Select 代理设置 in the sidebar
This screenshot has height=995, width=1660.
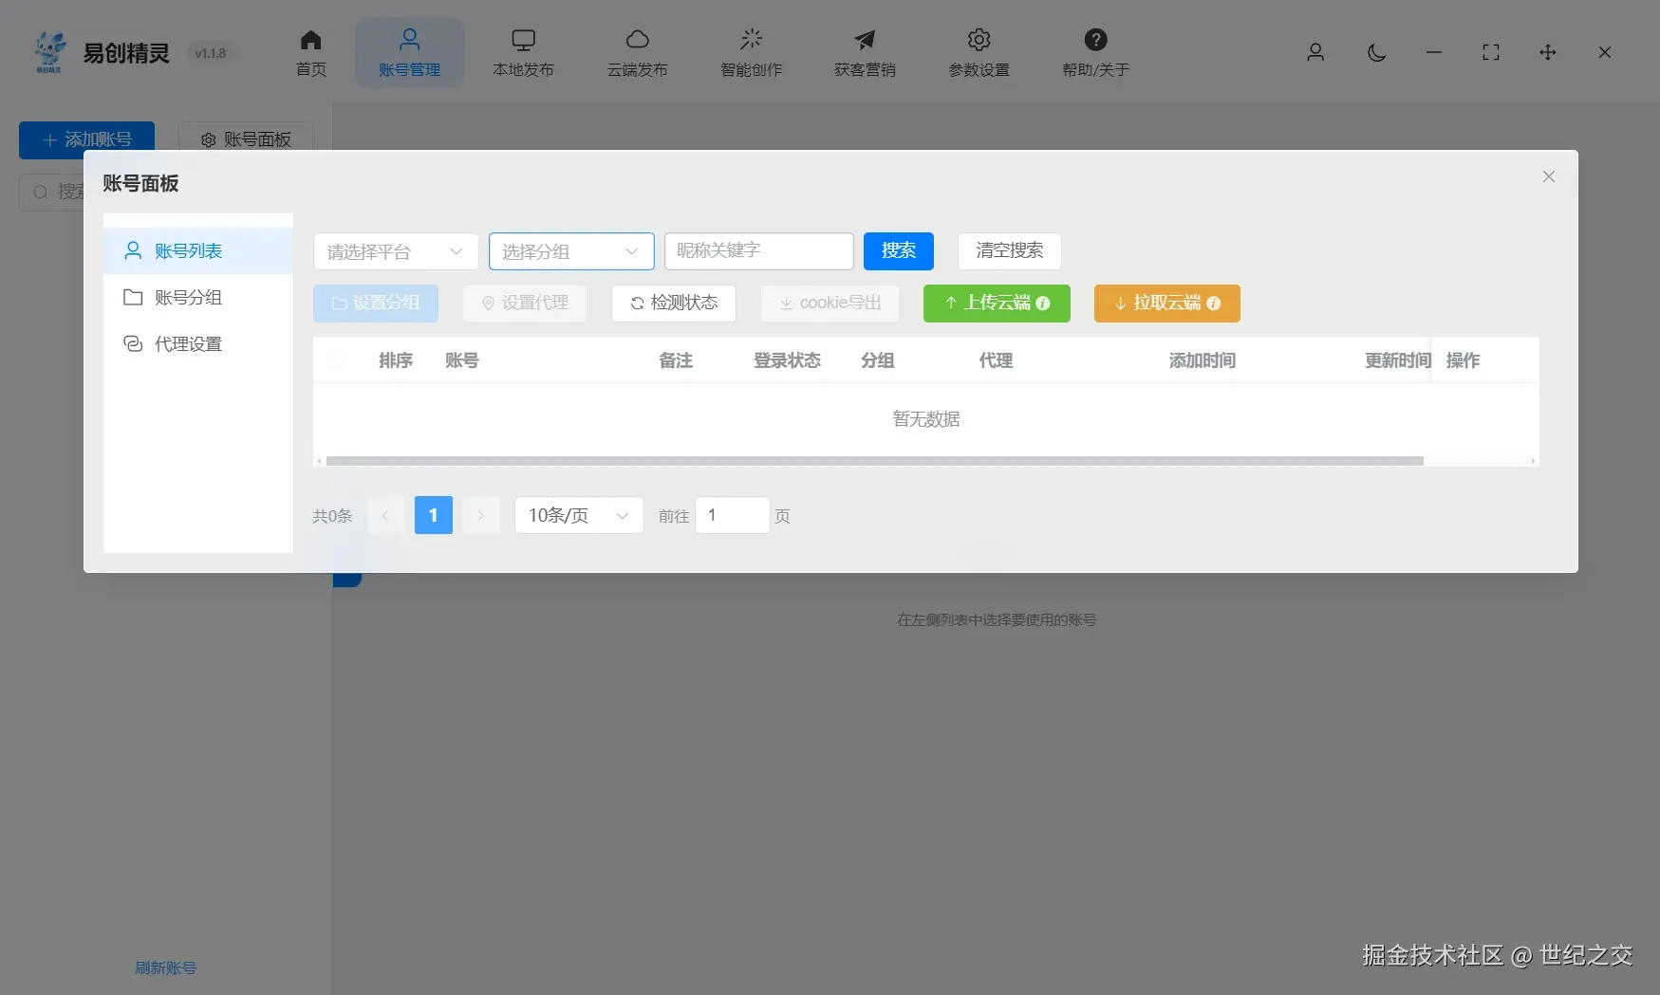click(x=188, y=343)
